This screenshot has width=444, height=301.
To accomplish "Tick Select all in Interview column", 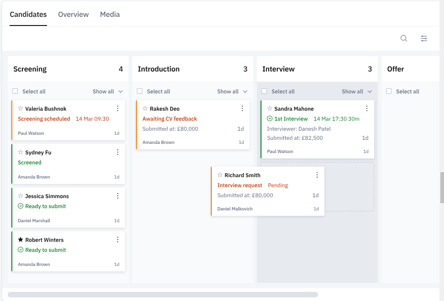I will click(264, 92).
